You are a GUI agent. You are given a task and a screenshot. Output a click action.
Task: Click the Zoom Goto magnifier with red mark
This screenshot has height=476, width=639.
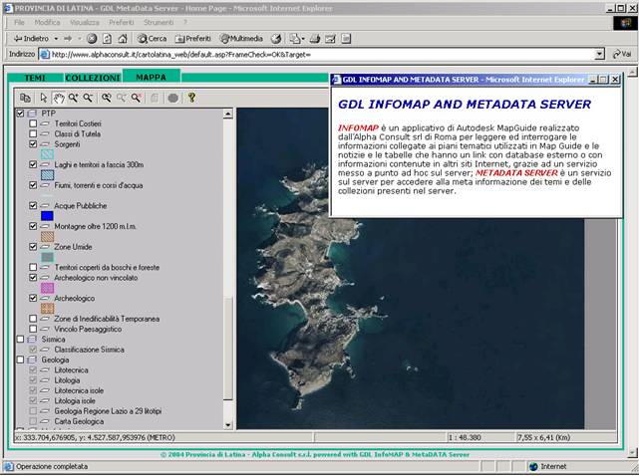pos(137,98)
